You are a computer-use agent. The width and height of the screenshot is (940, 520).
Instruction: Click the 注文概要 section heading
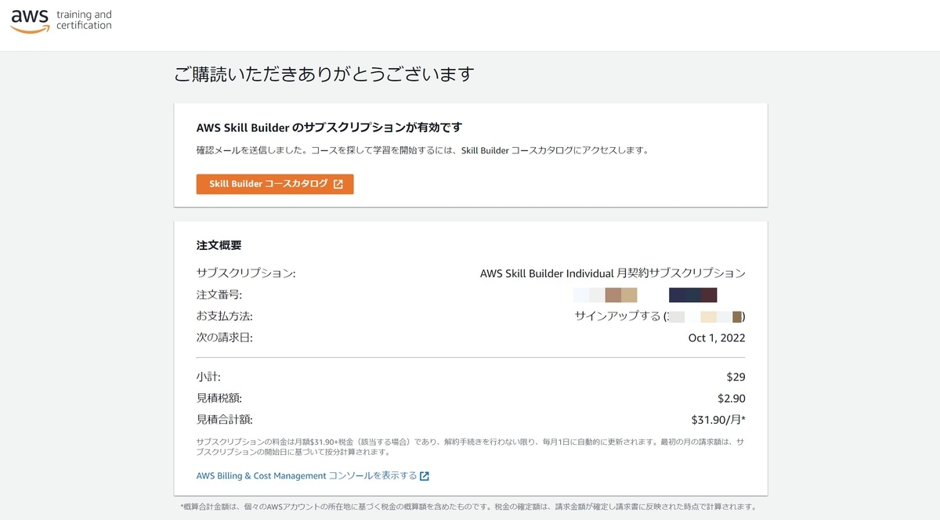pyautogui.click(x=219, y=245)
